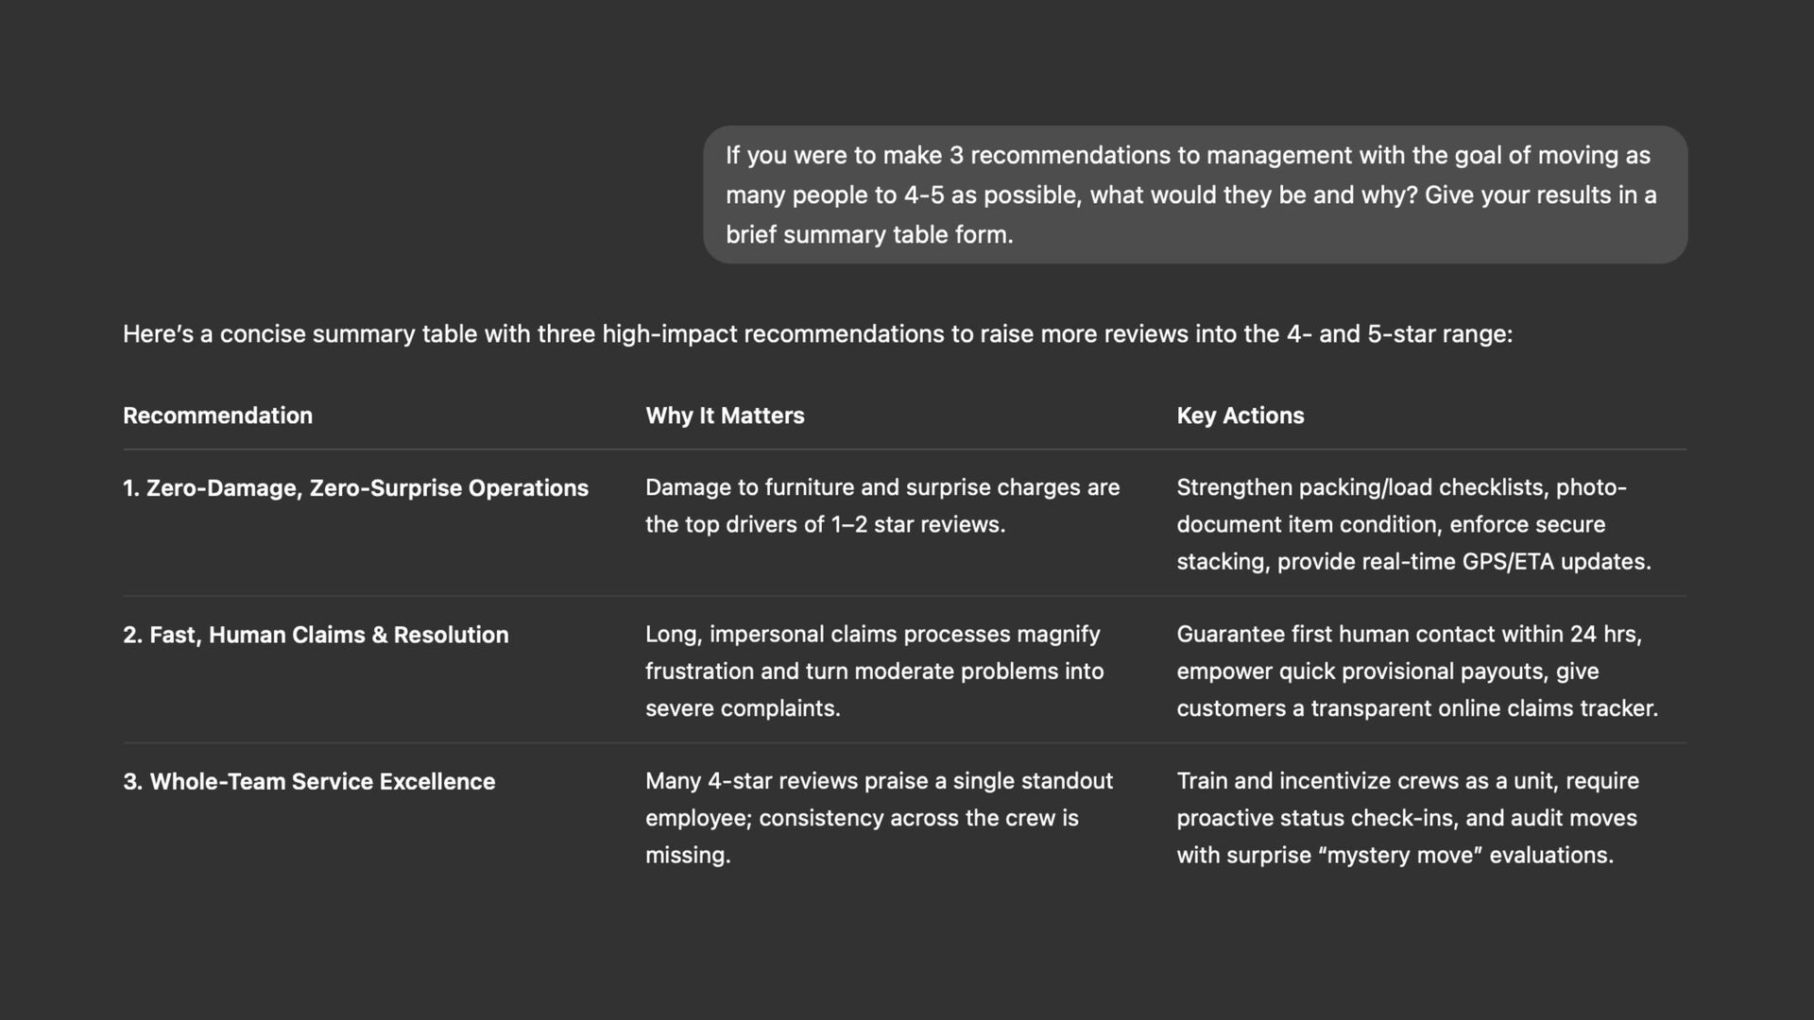Click the packing/load checklists key actions cell
Screen dimensions: 1814x1020
(1412, 524)
